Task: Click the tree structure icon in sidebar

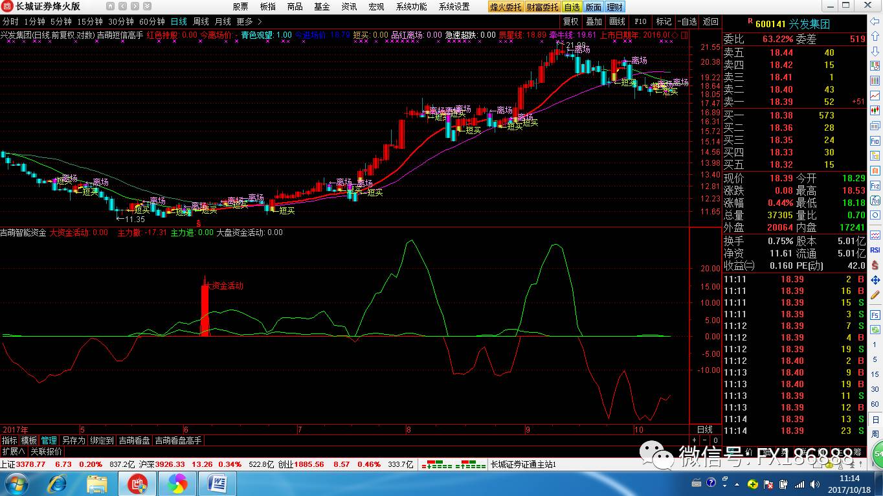Action: coord(875,155)
